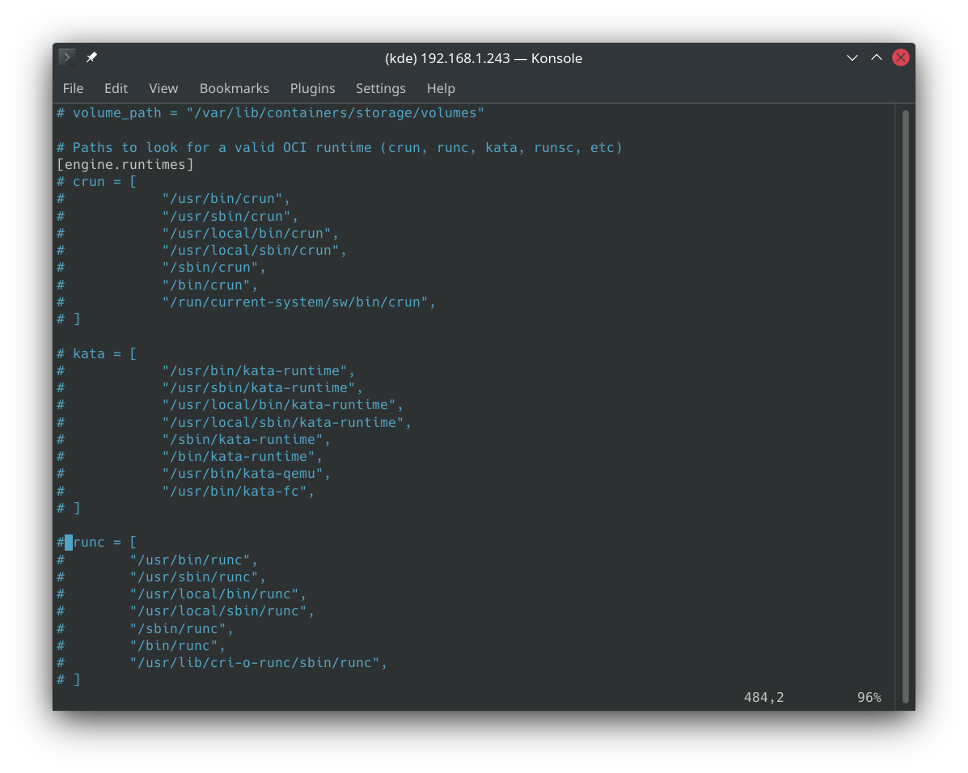Open the Settings menu
The image size is (968, 773).
coord(380,88)
